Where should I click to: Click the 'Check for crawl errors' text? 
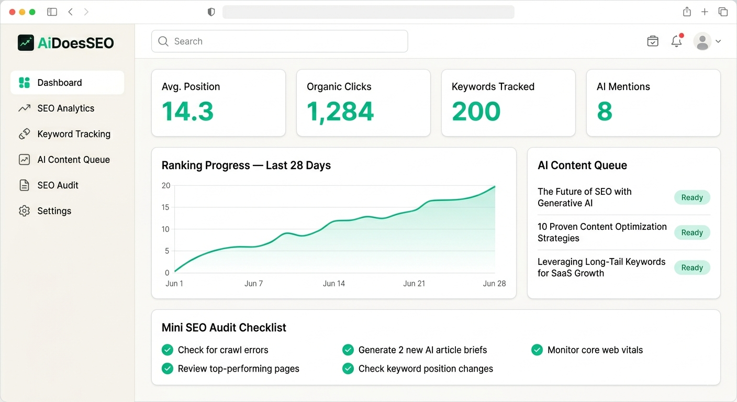tap(223, 350)
